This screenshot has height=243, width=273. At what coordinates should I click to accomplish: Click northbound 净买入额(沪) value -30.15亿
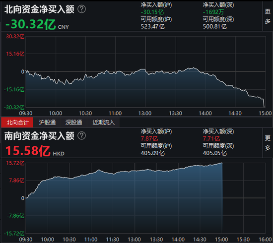click(x=152, y=12)
